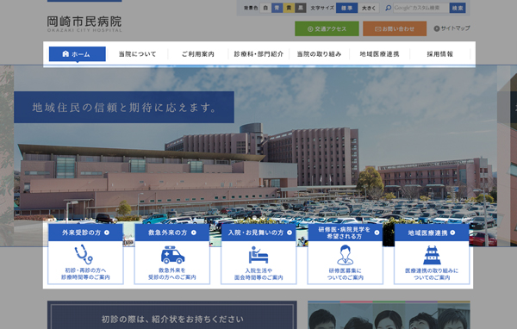
Task: Click the 医療連携の取り組みについてのご案内 text
Action: [432, 274]
